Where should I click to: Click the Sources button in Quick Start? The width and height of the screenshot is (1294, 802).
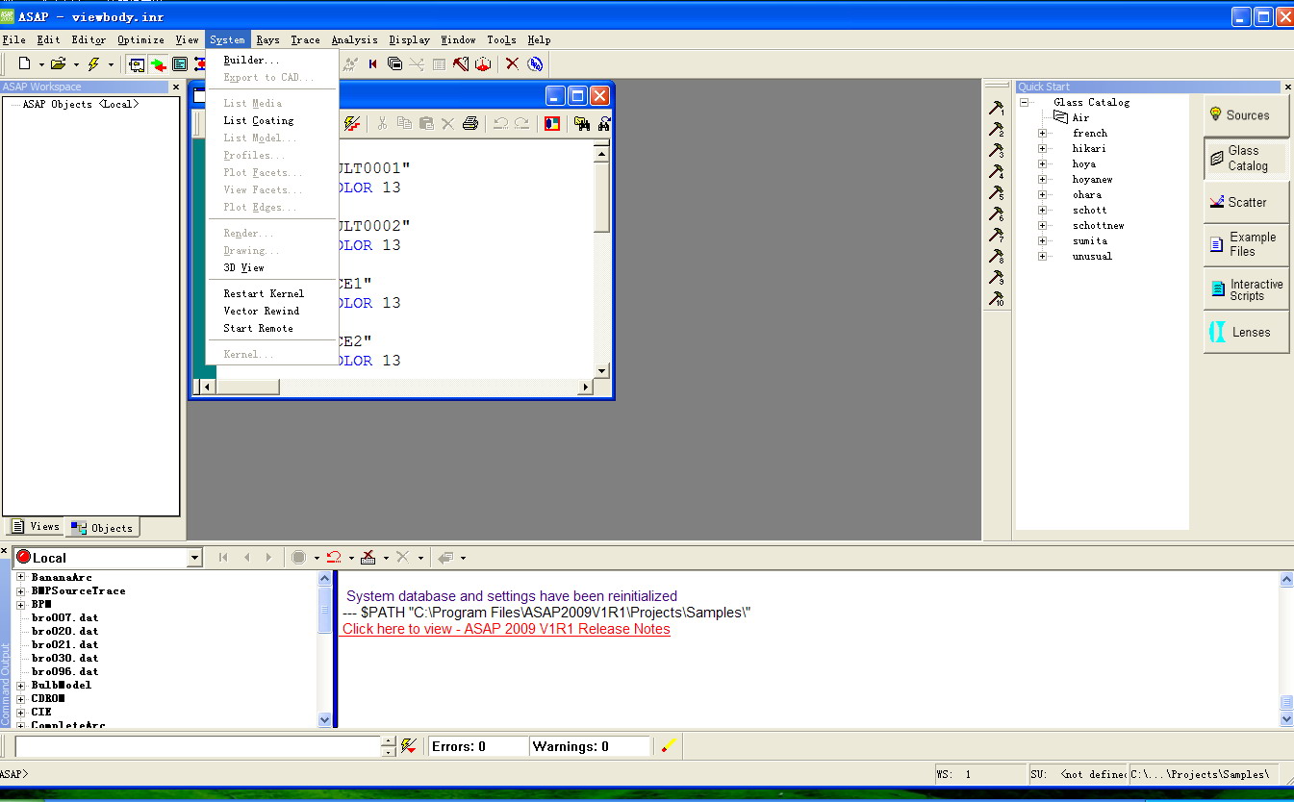[x=1246, y=114]
